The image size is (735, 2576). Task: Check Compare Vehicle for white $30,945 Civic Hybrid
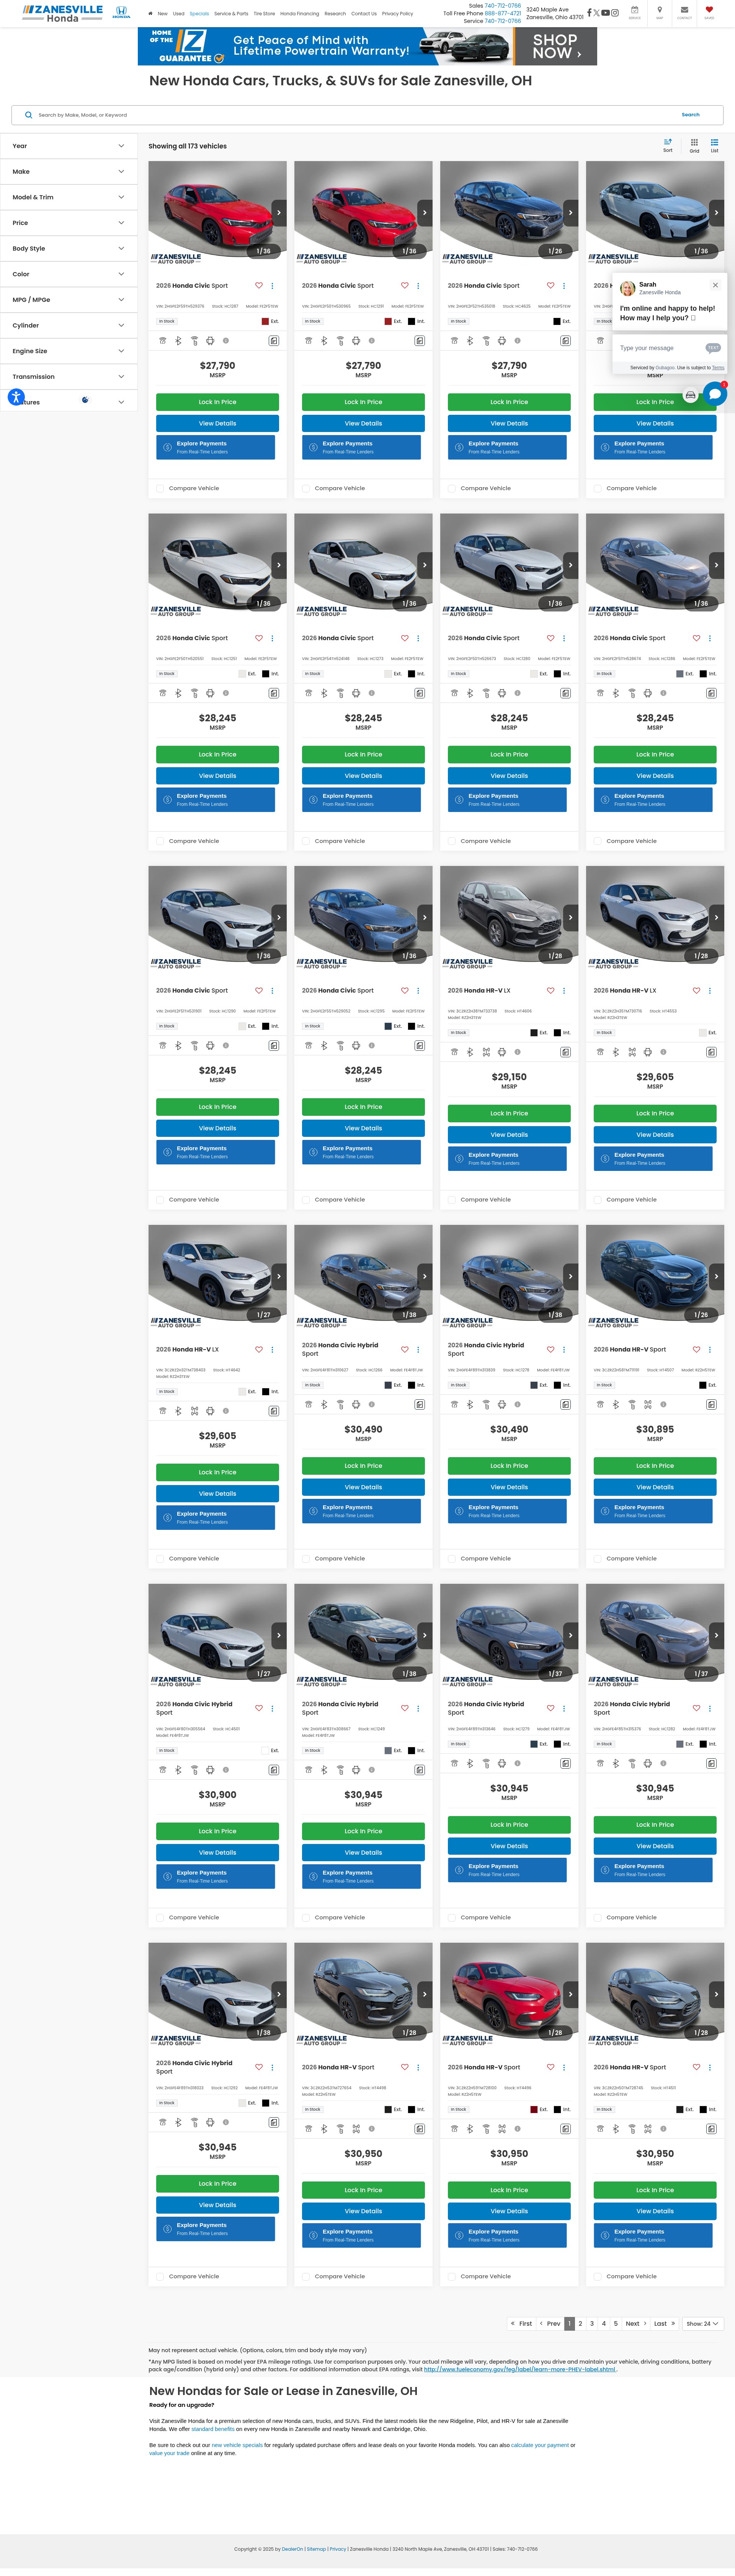point(160,2277)
